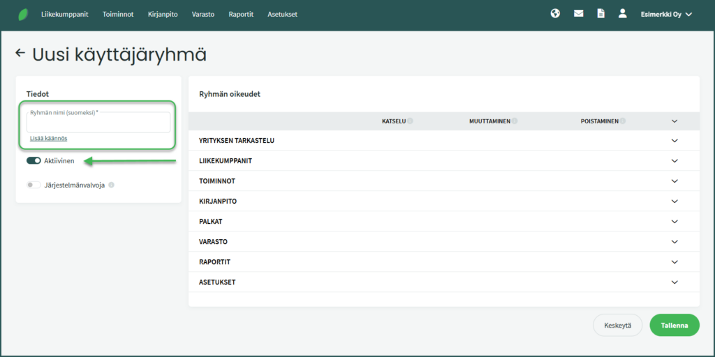Click info icon beside Katselu column header
715x357 pixels.
(x=411, y=121)
